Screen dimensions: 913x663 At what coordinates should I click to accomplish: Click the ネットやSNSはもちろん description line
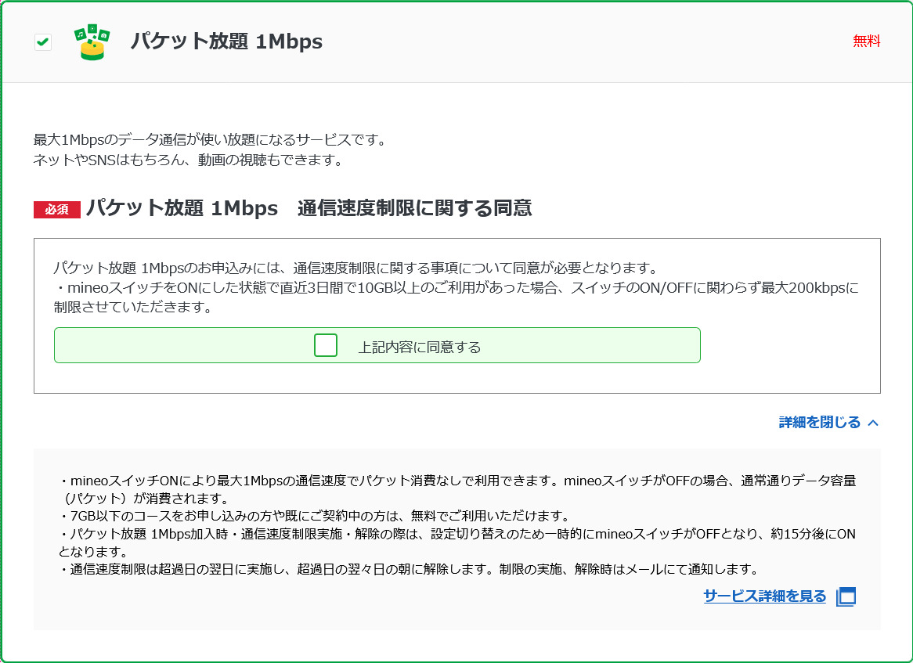click(188, 160)
